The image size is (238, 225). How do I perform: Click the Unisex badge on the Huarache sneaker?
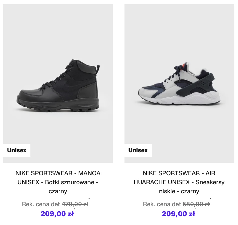tap(138, 150)
